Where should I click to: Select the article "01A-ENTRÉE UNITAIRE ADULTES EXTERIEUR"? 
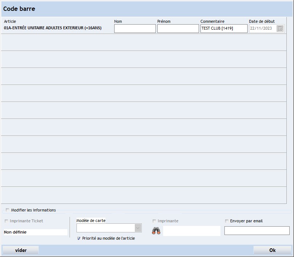pos(53,28)
